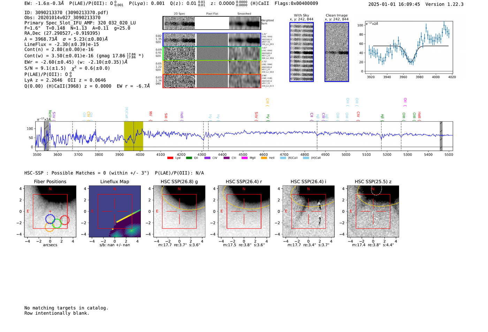
Task: Click the green fiber circle in Fiber Positions
Action: [57, 224]
